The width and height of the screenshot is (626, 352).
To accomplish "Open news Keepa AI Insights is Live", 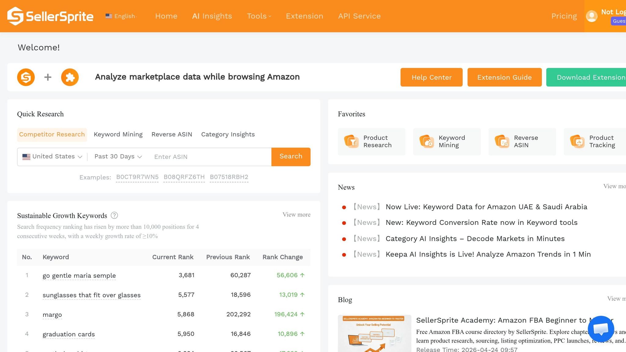I will coord(488,255).
